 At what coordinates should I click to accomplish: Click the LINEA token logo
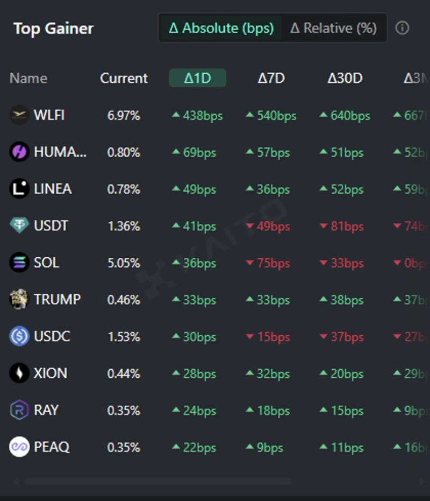[x=19, y=189]
